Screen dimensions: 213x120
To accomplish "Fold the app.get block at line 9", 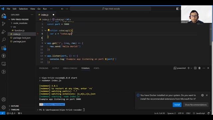I will point(46,43).
